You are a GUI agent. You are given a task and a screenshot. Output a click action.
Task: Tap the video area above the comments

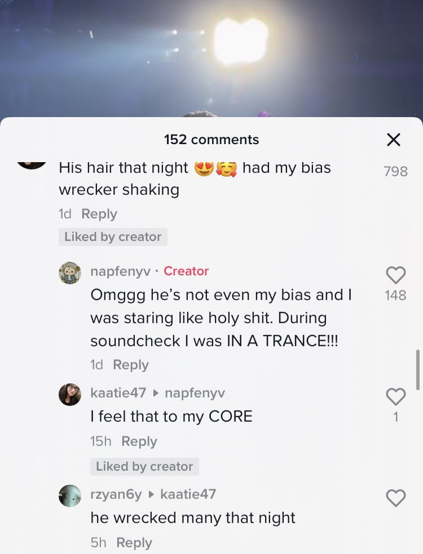coord(211,59)
